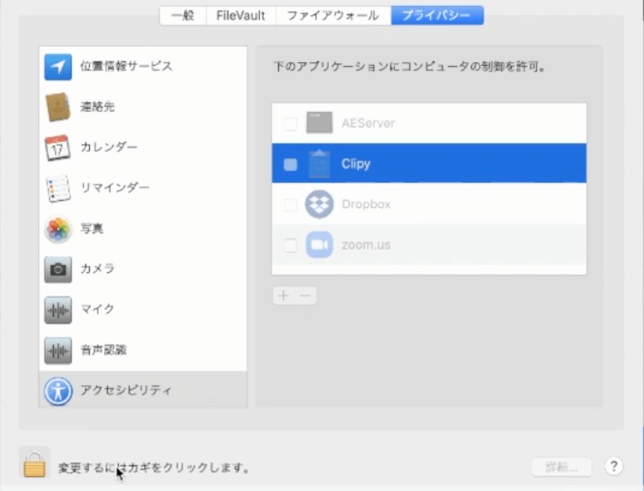Image resolution: width=644 pixels, height=491 pixels.
Task: Click the minus button to remove app
Action: (x=305, y=295)
